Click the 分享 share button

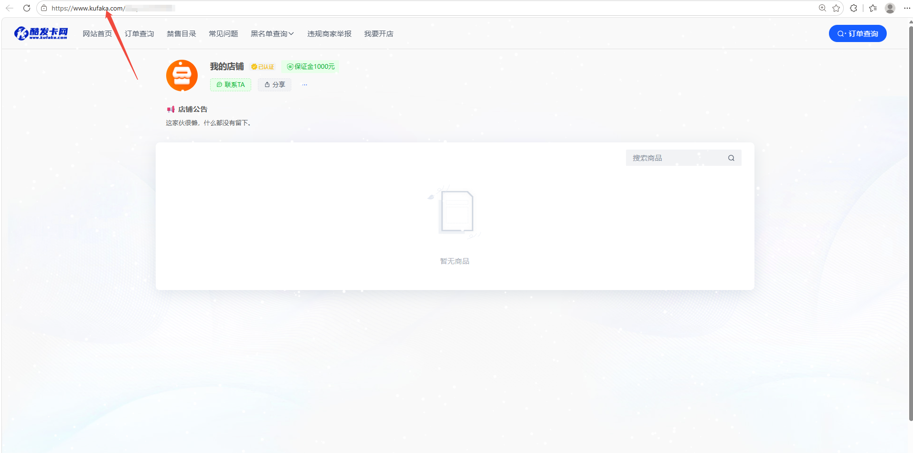(275, 85)
